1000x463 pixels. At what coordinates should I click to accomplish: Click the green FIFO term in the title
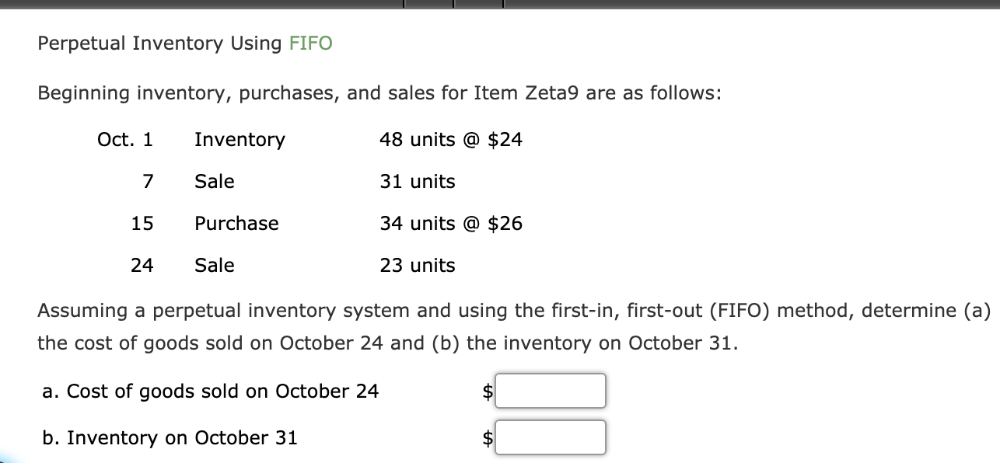(x=310, y=44)
